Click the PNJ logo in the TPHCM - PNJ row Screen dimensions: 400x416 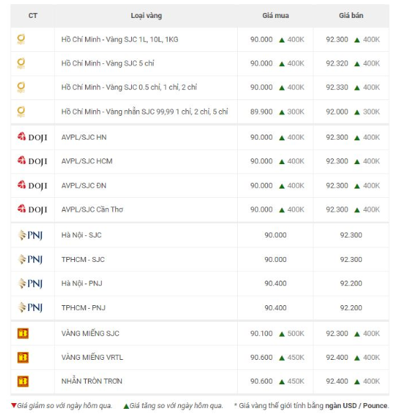[x=30, y=307]
